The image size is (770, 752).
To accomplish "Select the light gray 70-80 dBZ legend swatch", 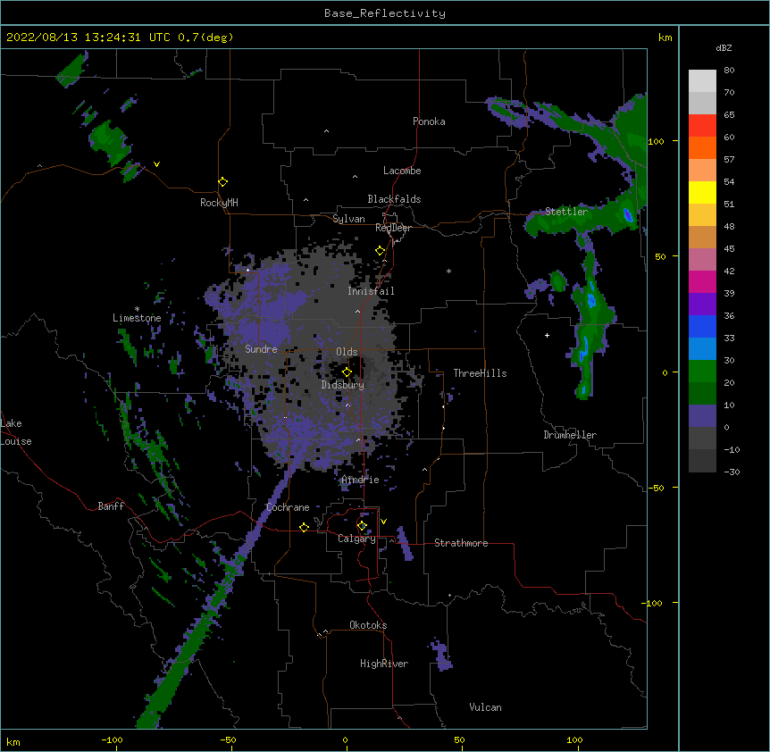I will pos(702,81).
